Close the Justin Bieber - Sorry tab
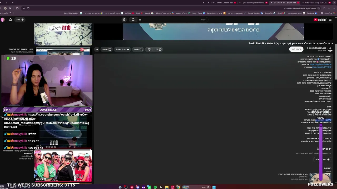Image resolution: width=337 pixels, height=189 pixels. 303,3
